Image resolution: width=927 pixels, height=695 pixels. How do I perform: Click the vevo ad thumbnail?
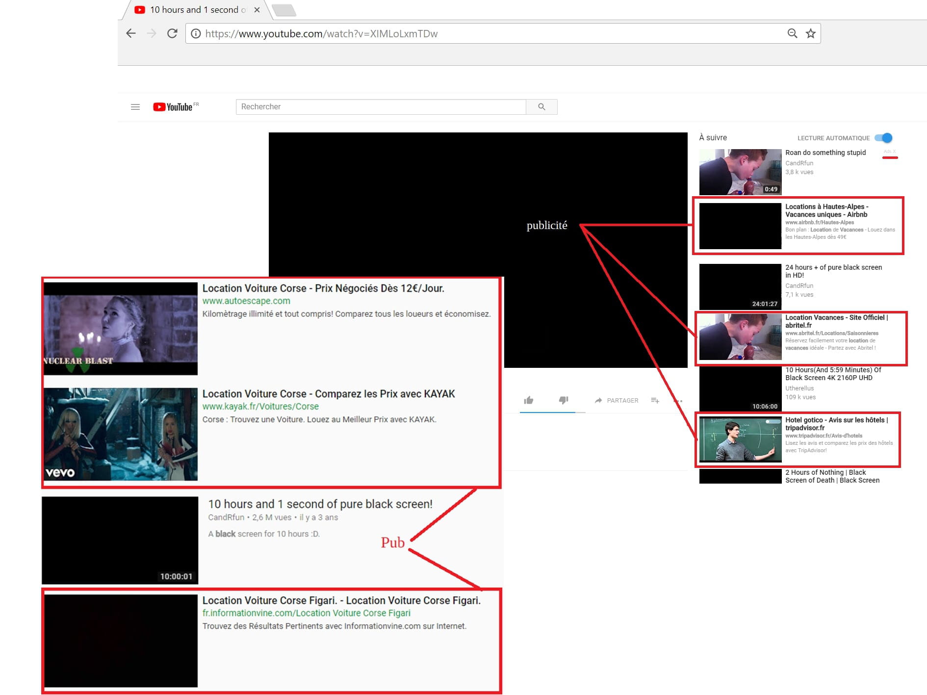[121, 434]
